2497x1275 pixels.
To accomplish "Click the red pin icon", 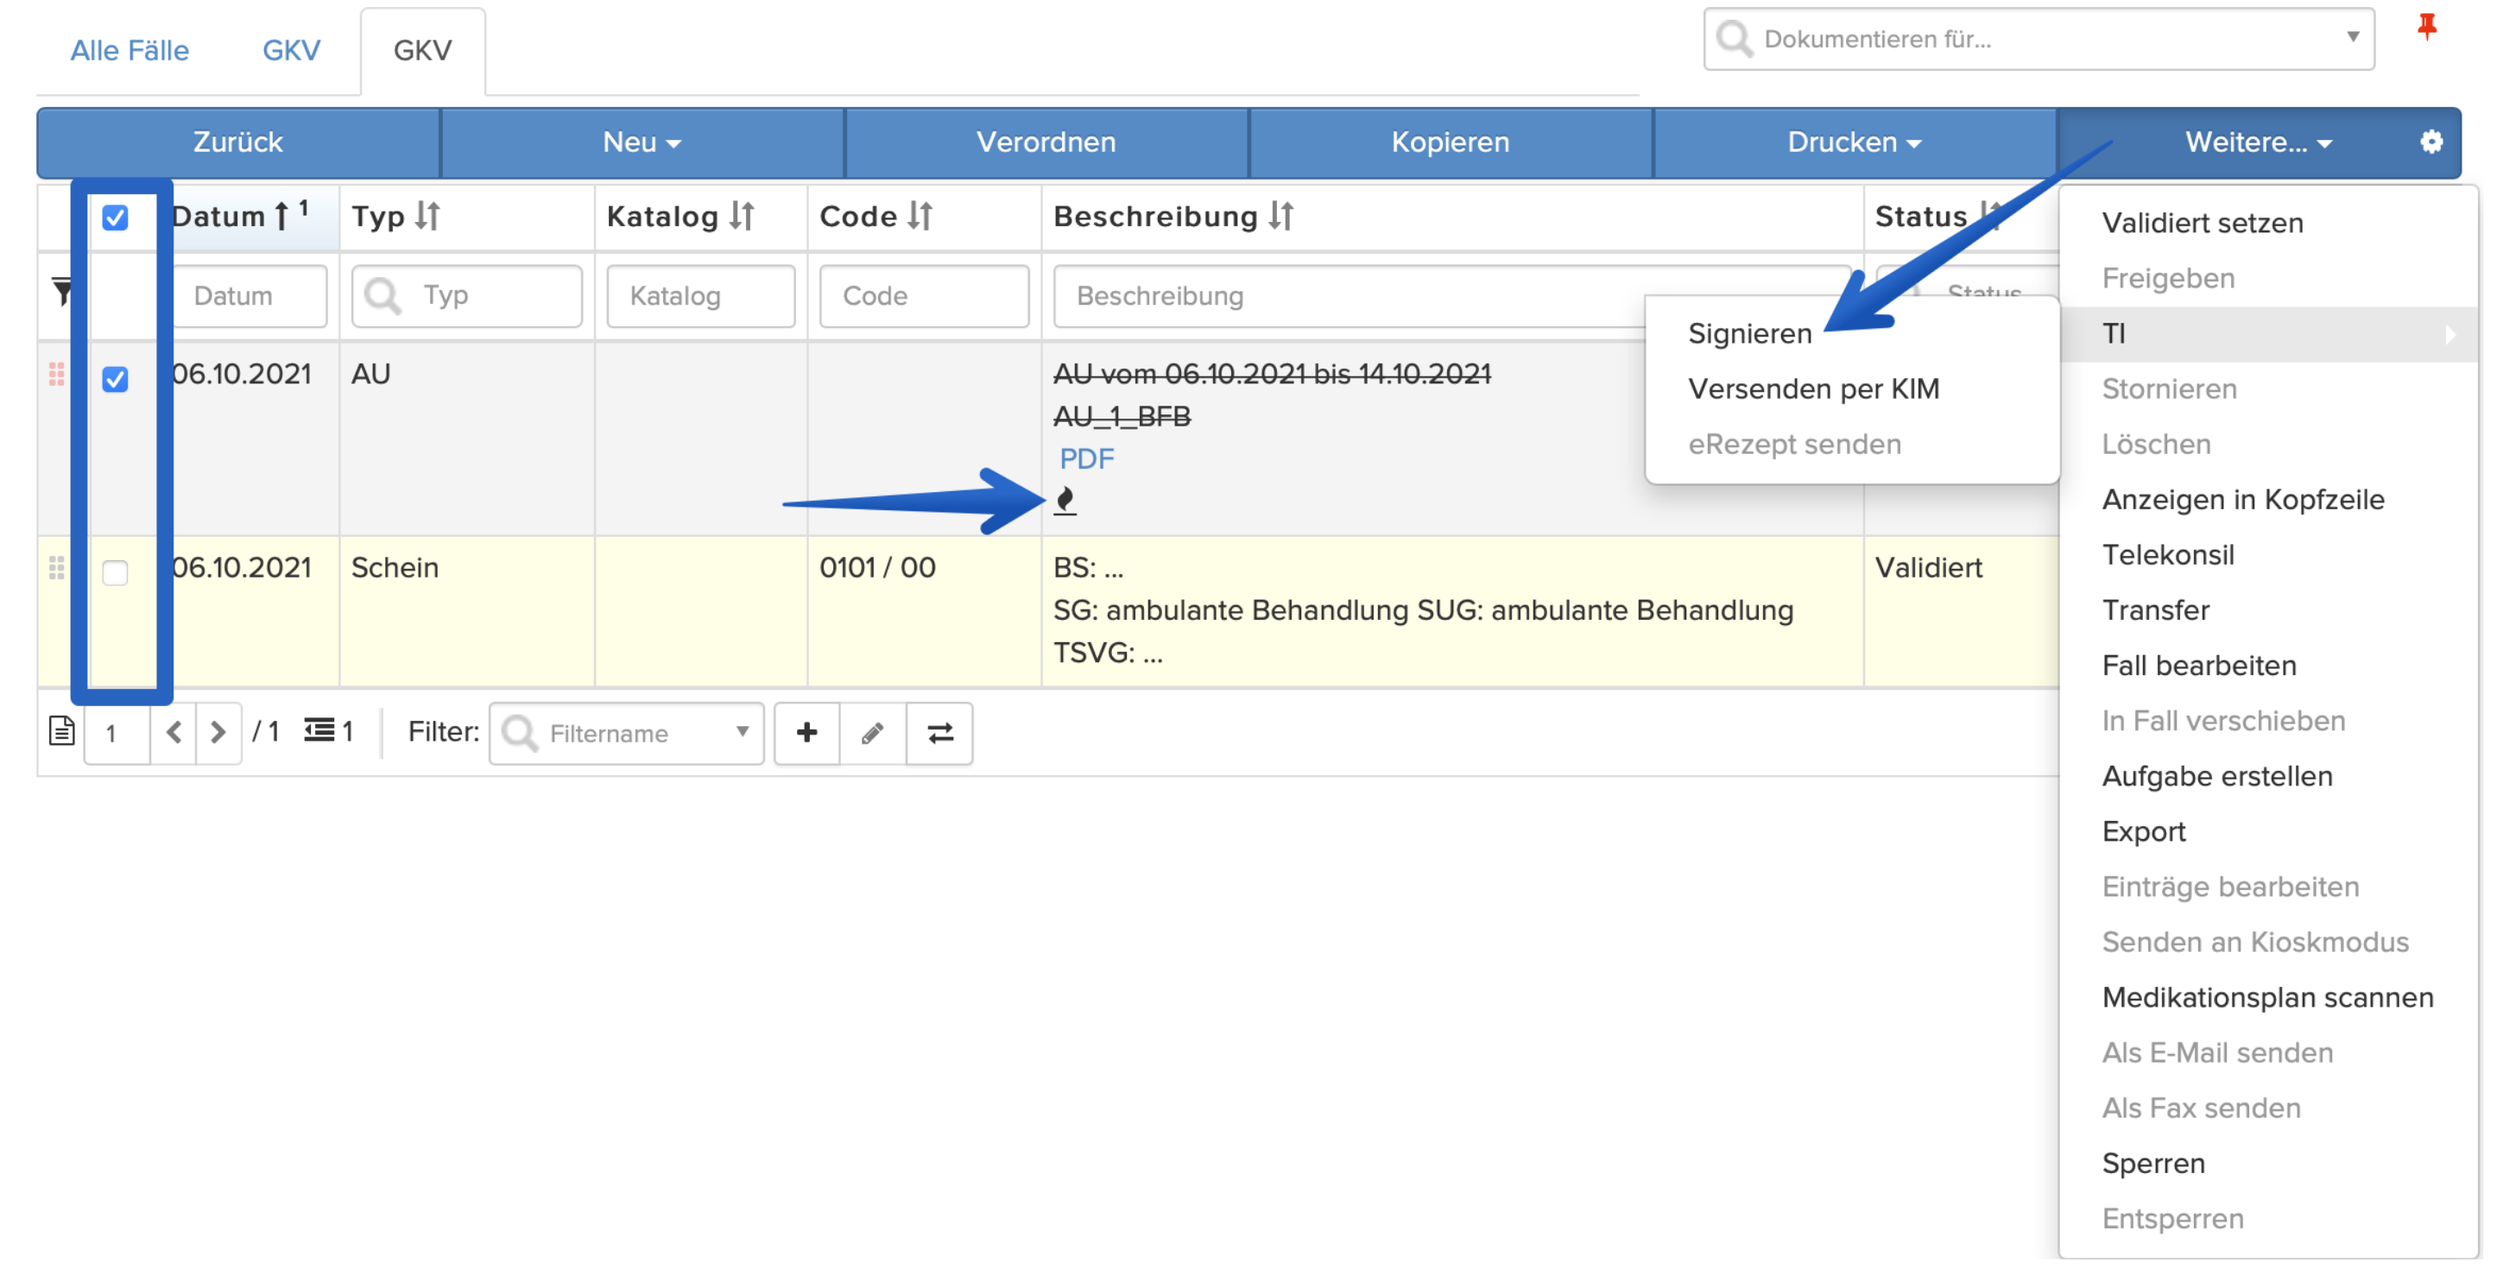I will click(x=2426, y=26).
